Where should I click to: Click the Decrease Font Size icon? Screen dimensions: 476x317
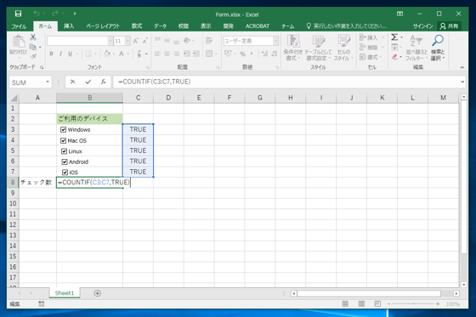144,41
